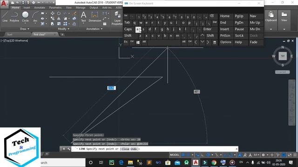Click the TOP face of the ViewCube
Viewport: 298px width, 167px height.
(x=283, y=56)
